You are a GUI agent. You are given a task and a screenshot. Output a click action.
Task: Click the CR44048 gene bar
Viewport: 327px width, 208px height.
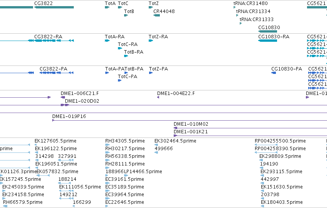click(157, 15)
